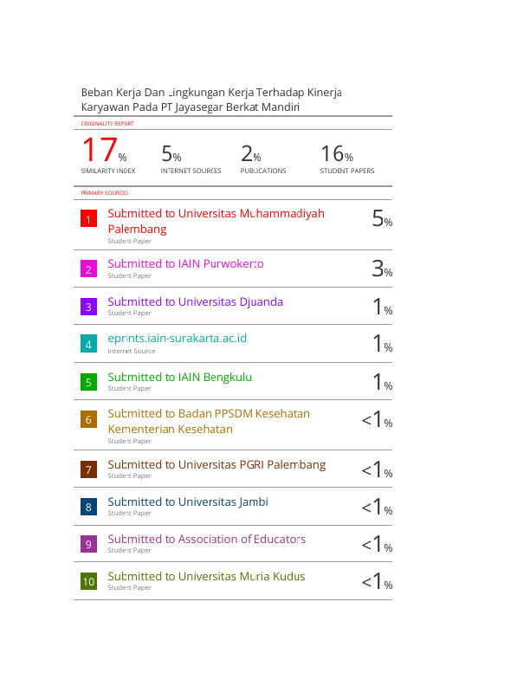Click the violet source number 9 badge
Viewport: 530px width, 686px height.
pos(88,544)
